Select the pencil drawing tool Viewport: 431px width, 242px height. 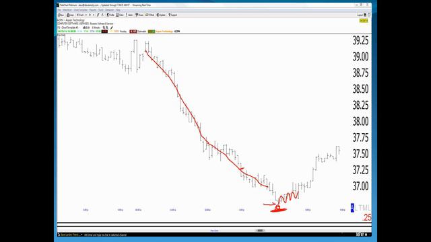111,28
